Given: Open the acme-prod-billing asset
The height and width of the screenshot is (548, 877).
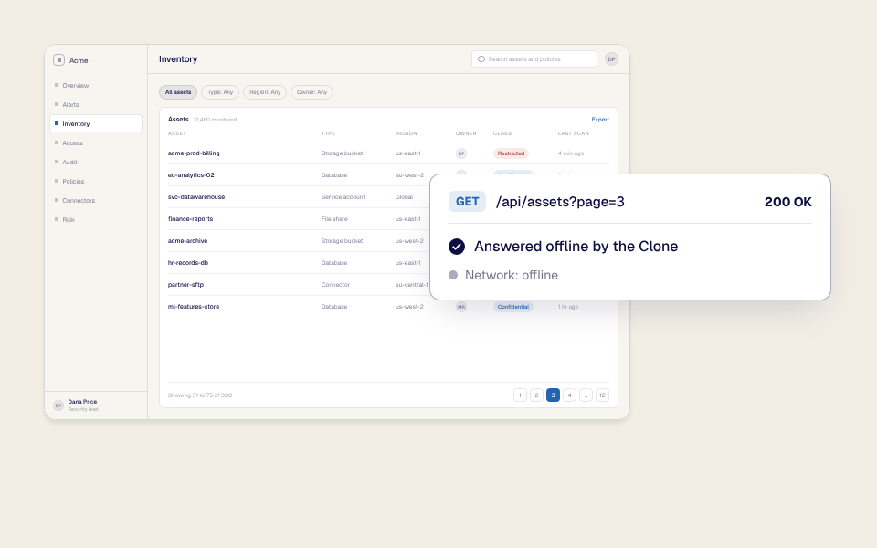Looking at the screenshot, I should 194,153.
